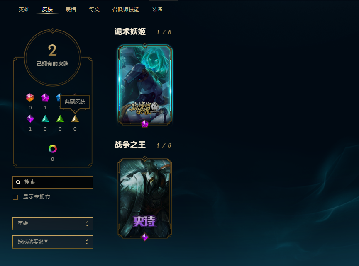This screenshot has width=359, height=266.
Task: Click the purple diamond epic skin gem
Action: click(30, 119)
